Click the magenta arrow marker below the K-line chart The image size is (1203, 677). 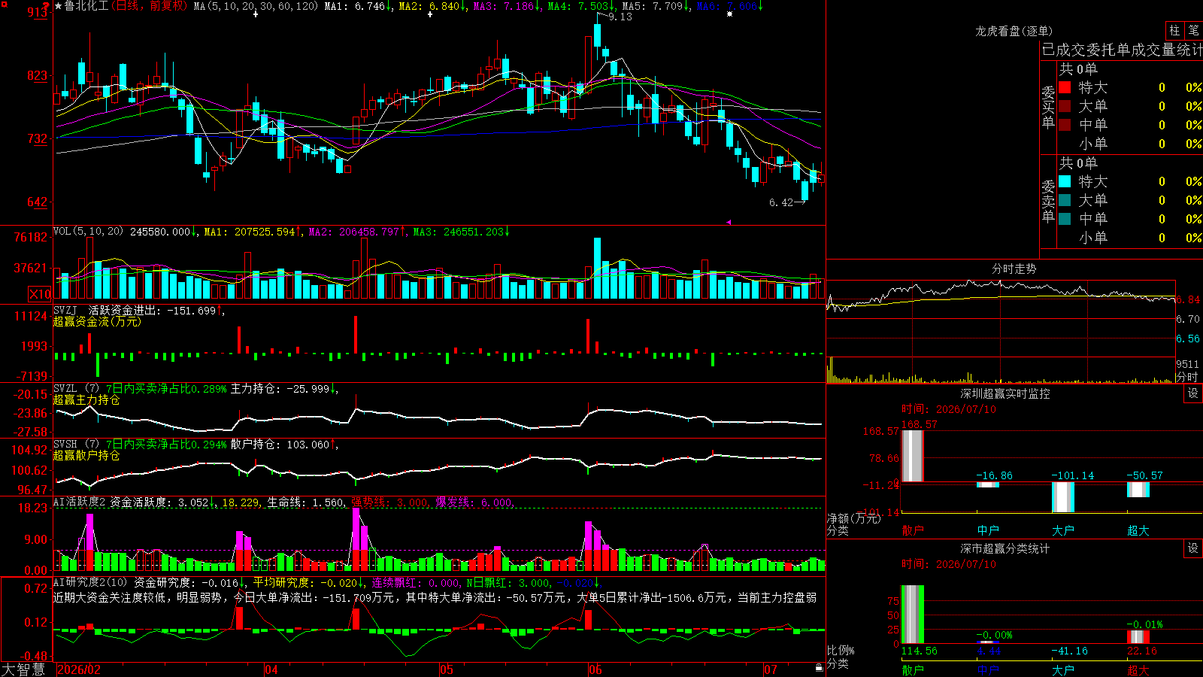click(728, 222)
